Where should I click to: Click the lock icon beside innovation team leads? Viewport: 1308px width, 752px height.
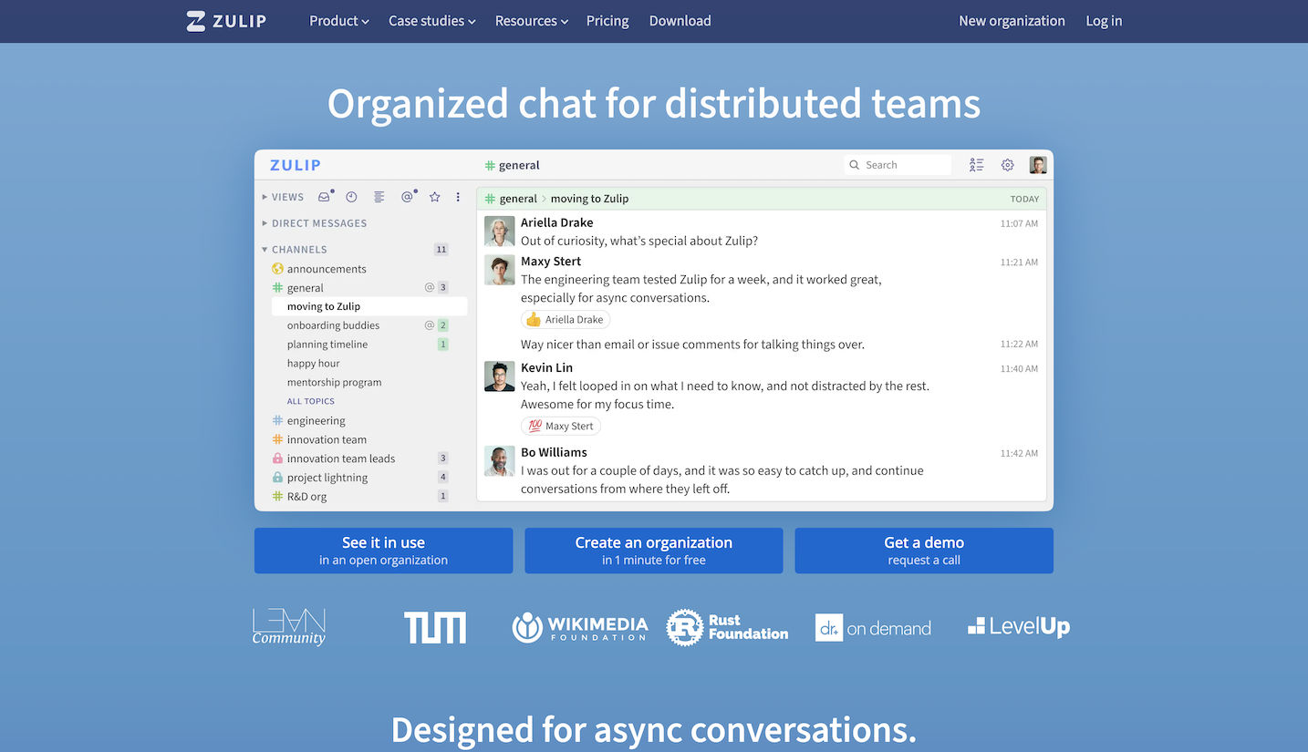pos(278,458)
